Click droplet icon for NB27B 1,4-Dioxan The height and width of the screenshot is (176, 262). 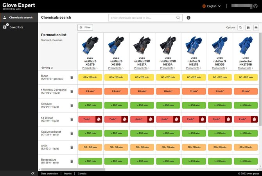pyautogui.click(x=203, y=119)
